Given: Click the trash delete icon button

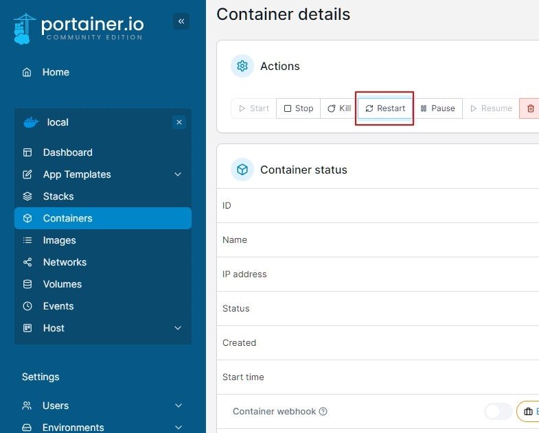Looking at the screenshot, I should pos(530,108).
